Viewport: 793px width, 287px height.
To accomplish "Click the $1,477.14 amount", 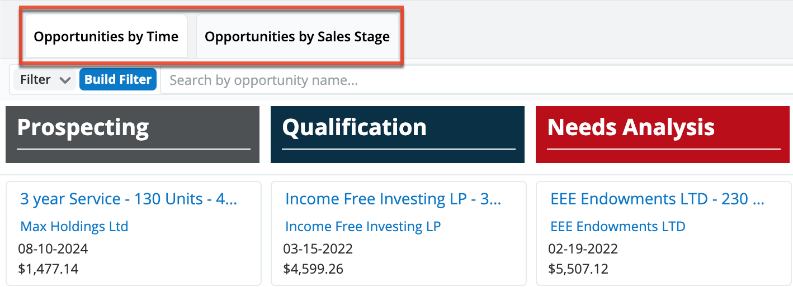I will click(48, 269).
